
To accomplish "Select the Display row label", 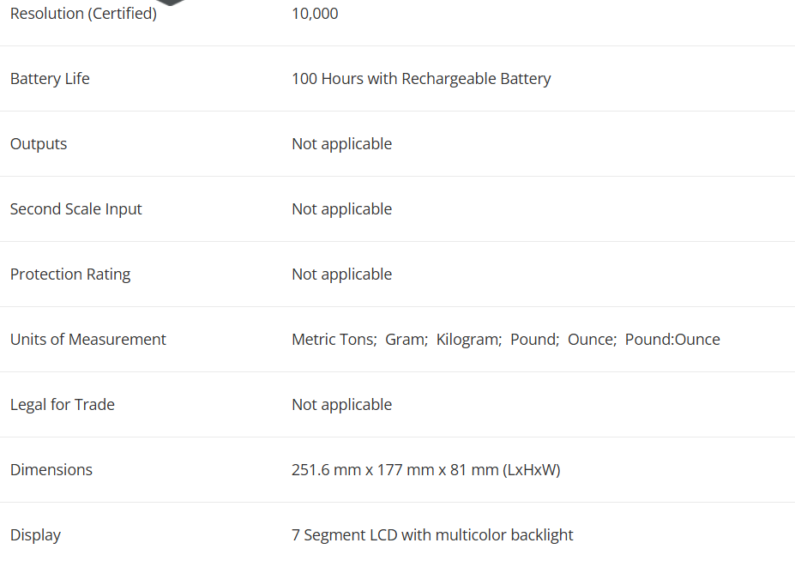I will 35,535.
